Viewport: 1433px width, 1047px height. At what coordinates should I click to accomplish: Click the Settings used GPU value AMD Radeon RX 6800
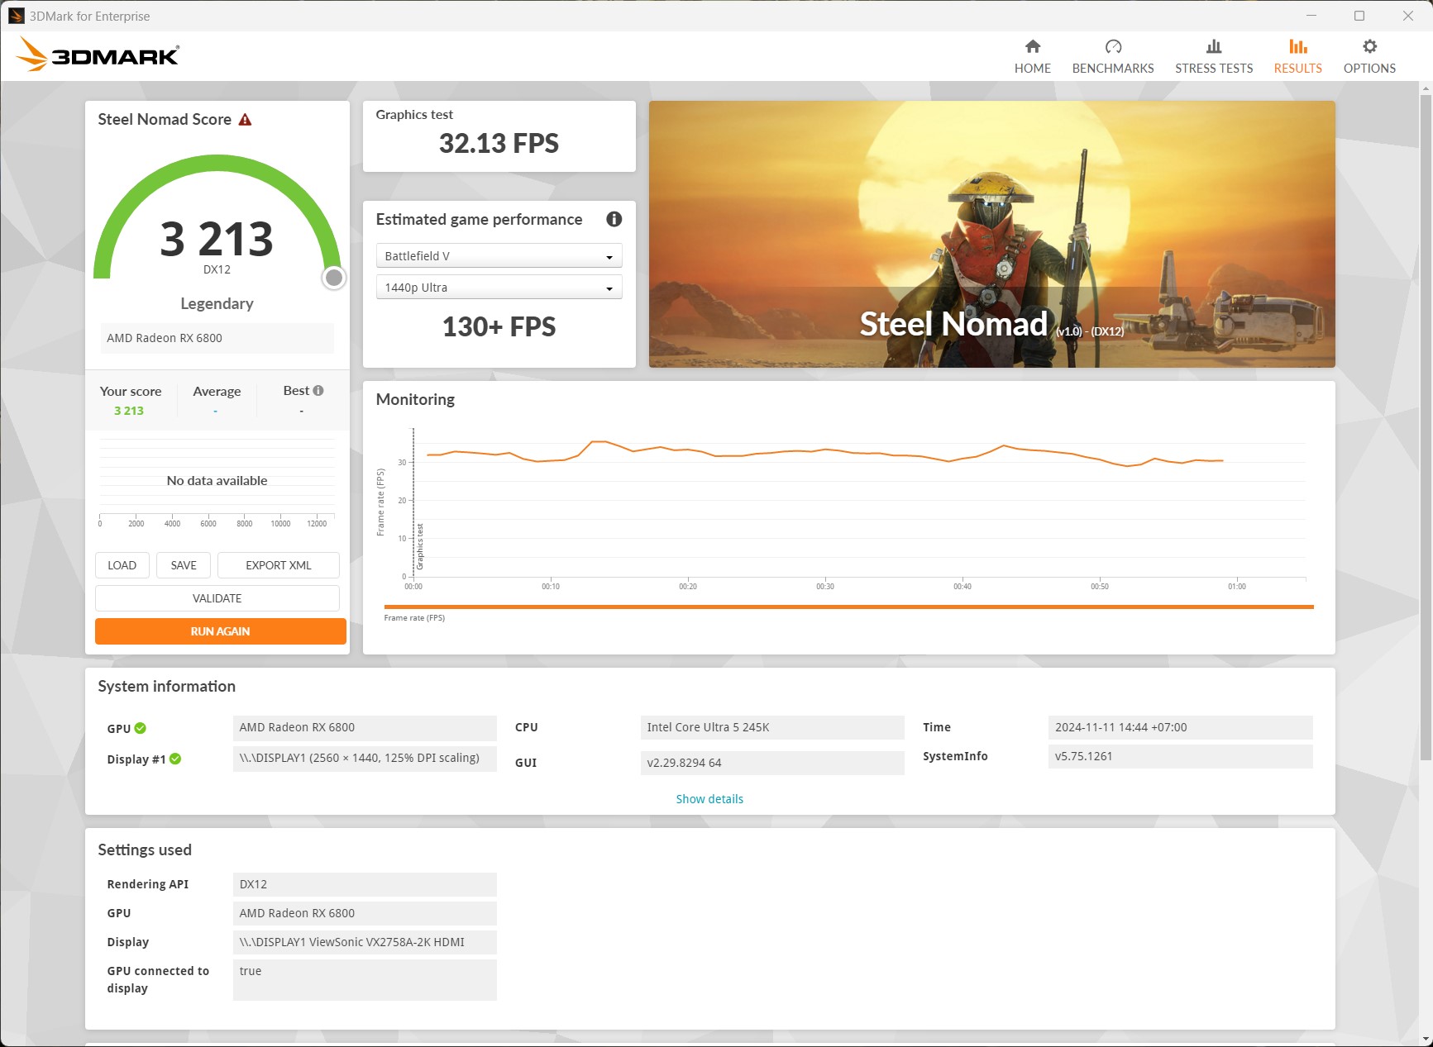[x=365, y=913]
